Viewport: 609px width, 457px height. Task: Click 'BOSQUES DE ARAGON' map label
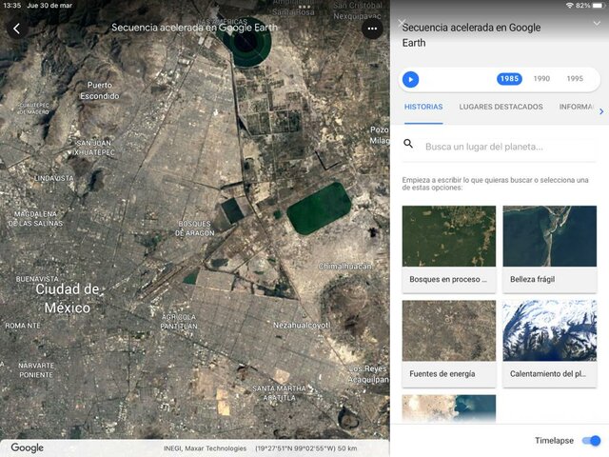point(194,228)
